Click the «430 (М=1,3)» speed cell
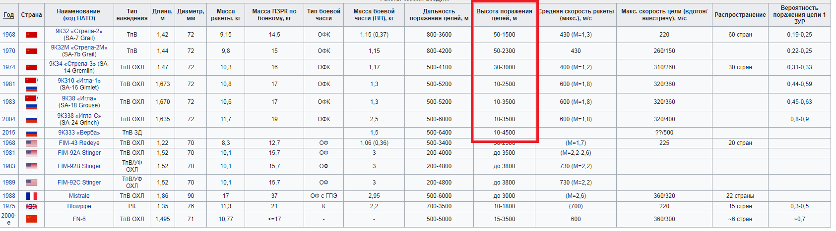Image resolution: width=836 pixels, height=231 pixels. point(576,35)
